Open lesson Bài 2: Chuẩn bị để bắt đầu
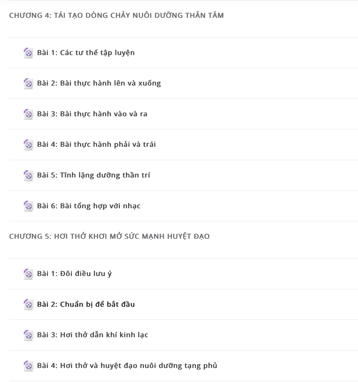Screen dimensions: 358x382 point(86,304)
